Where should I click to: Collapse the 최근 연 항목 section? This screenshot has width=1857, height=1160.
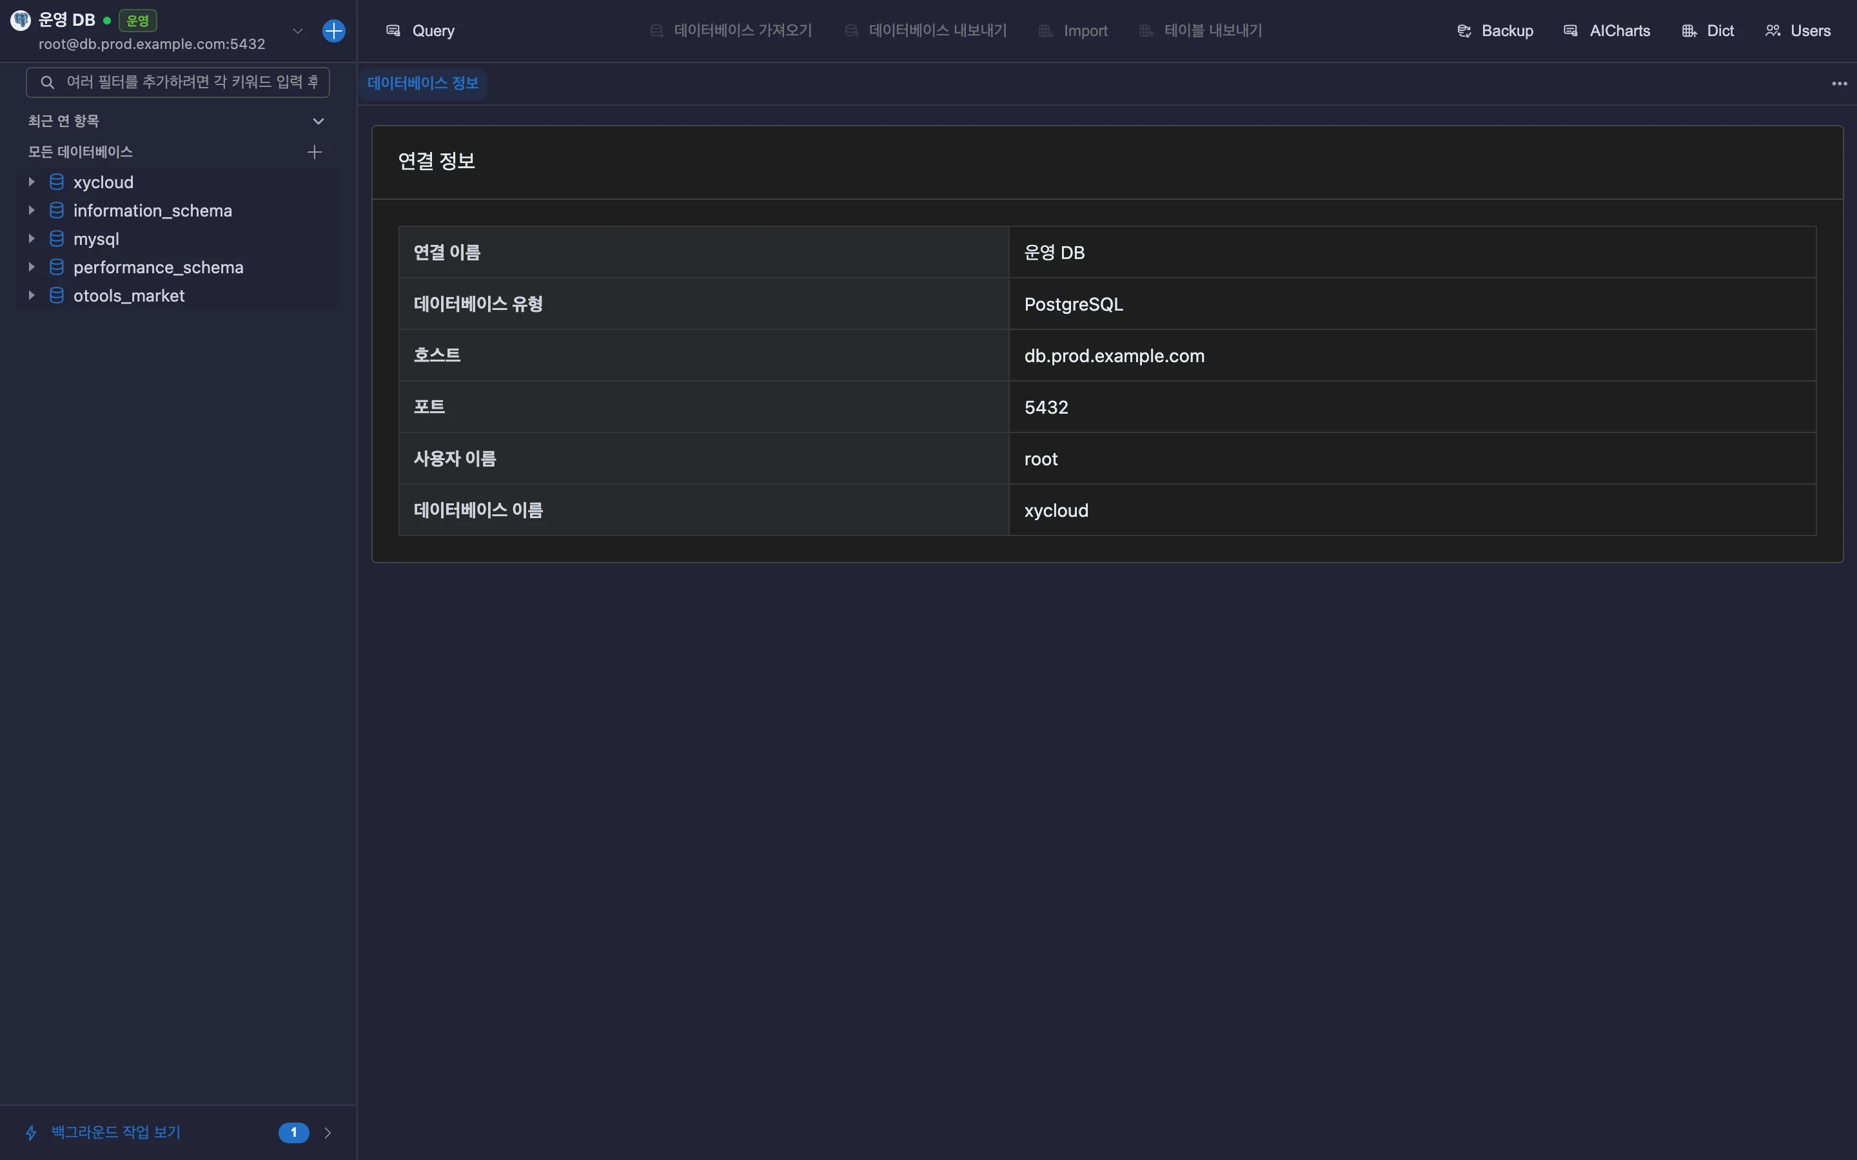click(319, 121)
